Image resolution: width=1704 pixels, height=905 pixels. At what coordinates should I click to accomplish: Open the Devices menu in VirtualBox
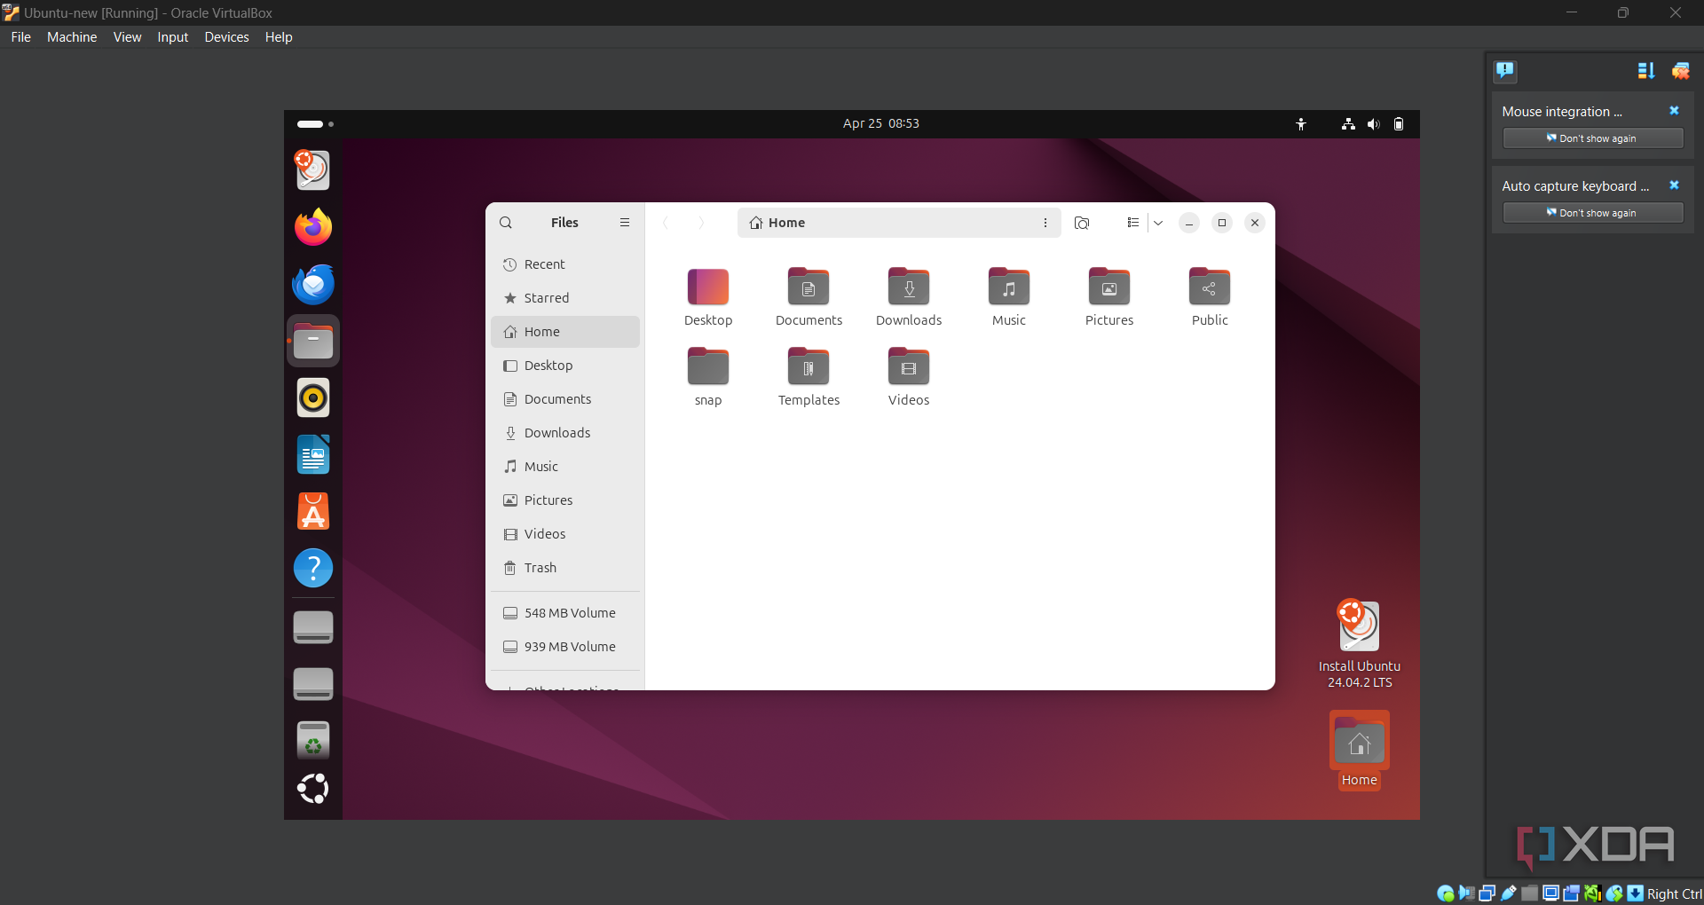226,37
